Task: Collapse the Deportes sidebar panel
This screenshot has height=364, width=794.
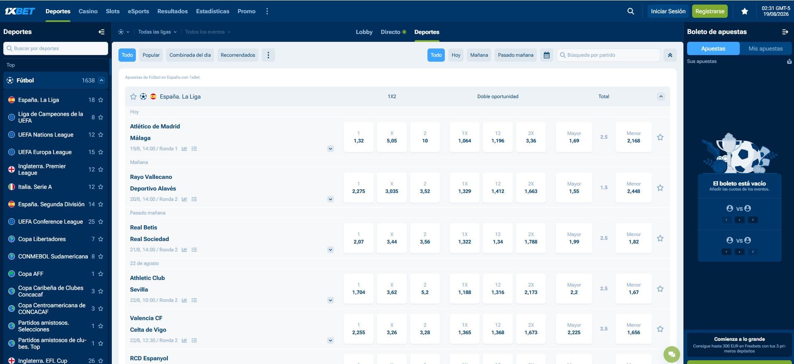Action: pyautogui.click(x=101, y=32)
